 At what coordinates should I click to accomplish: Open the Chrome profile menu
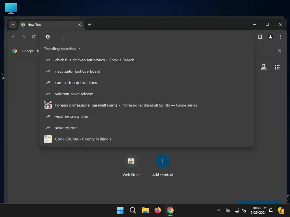(x=270, y=37)
